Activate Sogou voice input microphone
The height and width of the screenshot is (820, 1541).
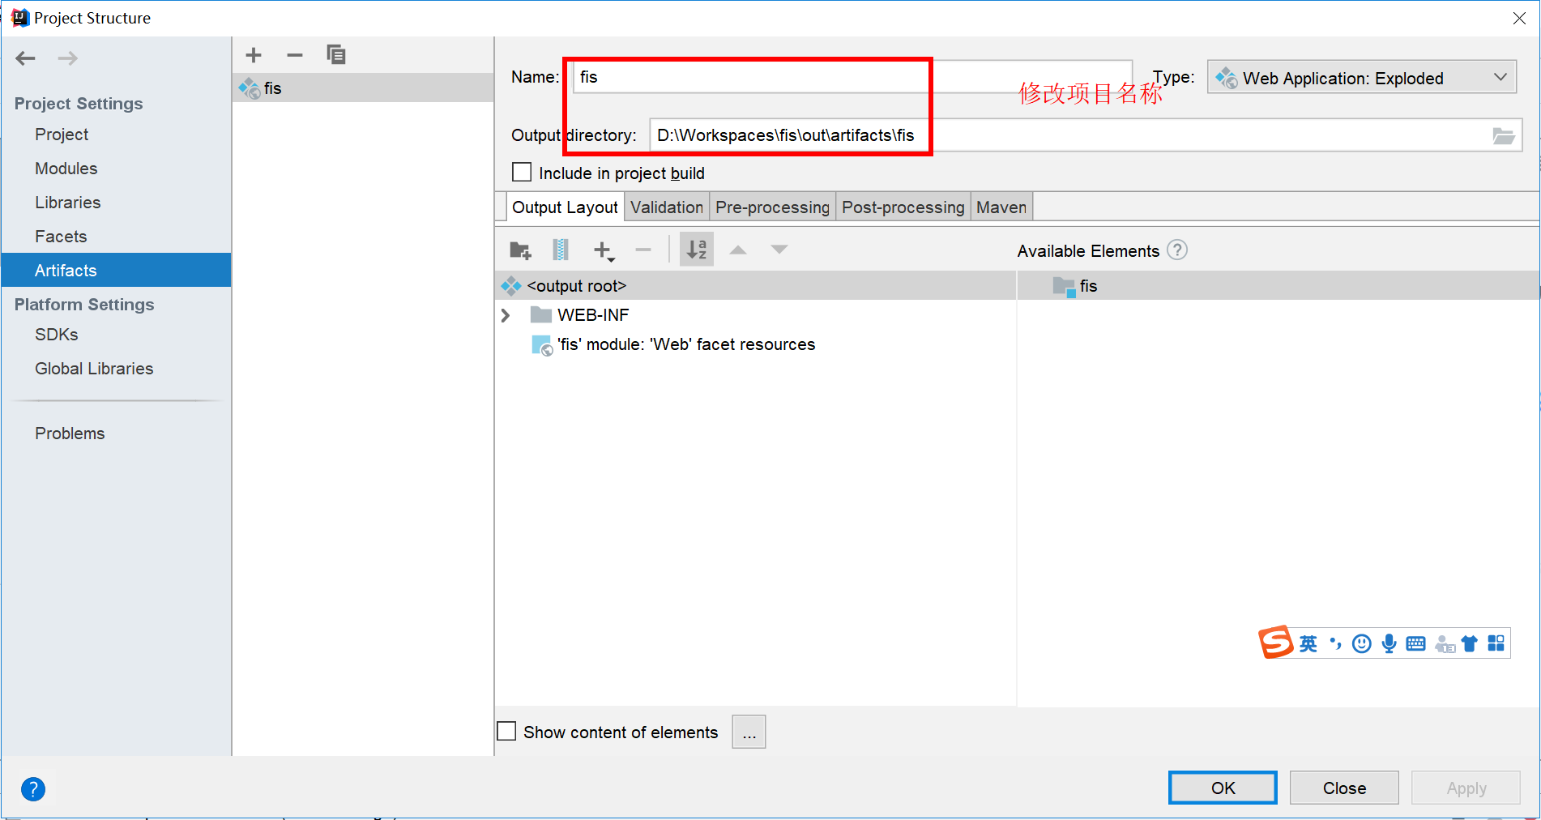[1389, 643]
